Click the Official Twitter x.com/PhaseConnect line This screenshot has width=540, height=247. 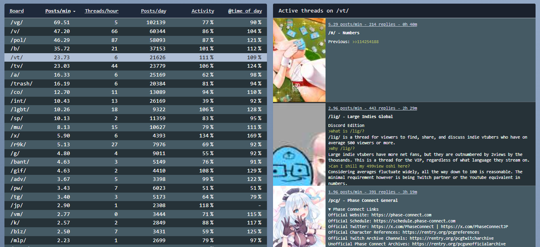(418, 226)
